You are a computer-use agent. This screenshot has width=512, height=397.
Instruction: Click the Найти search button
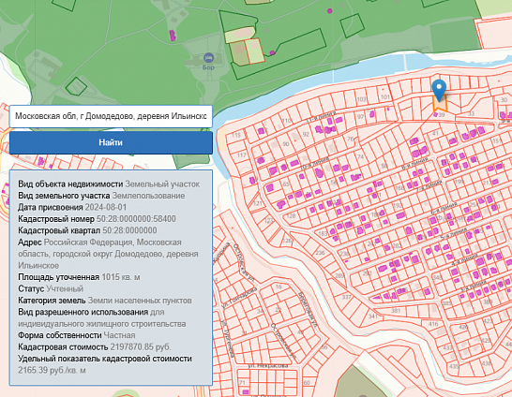pyautogui.click(x=111, y=142)
